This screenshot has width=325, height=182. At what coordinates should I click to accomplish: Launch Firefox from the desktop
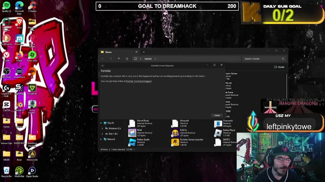click(x=19, y=57)
